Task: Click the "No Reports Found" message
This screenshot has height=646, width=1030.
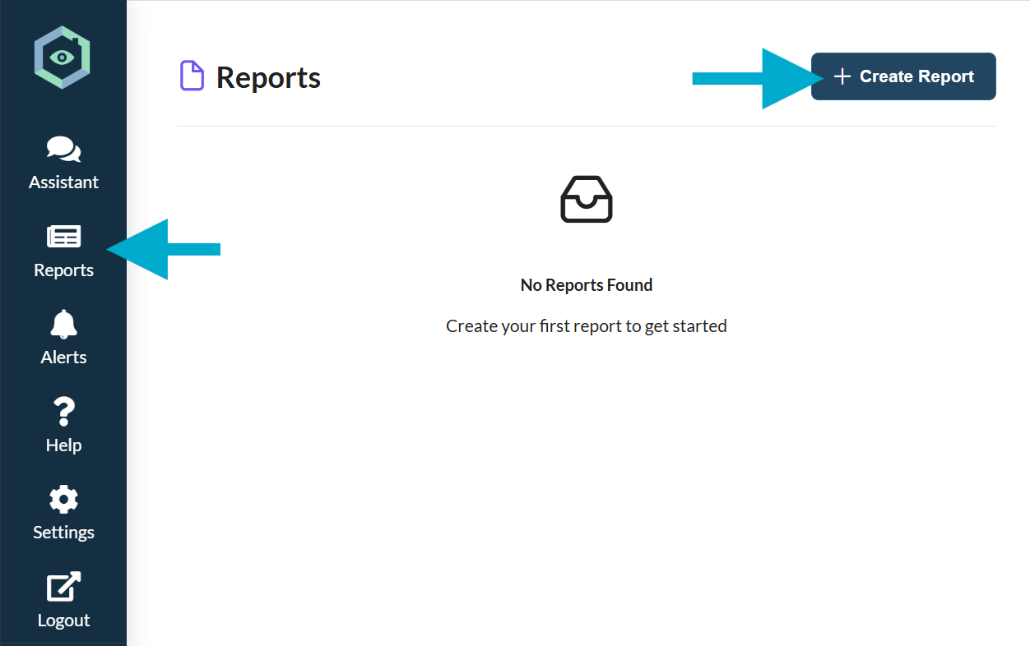Action: click(x=587, y=285)
